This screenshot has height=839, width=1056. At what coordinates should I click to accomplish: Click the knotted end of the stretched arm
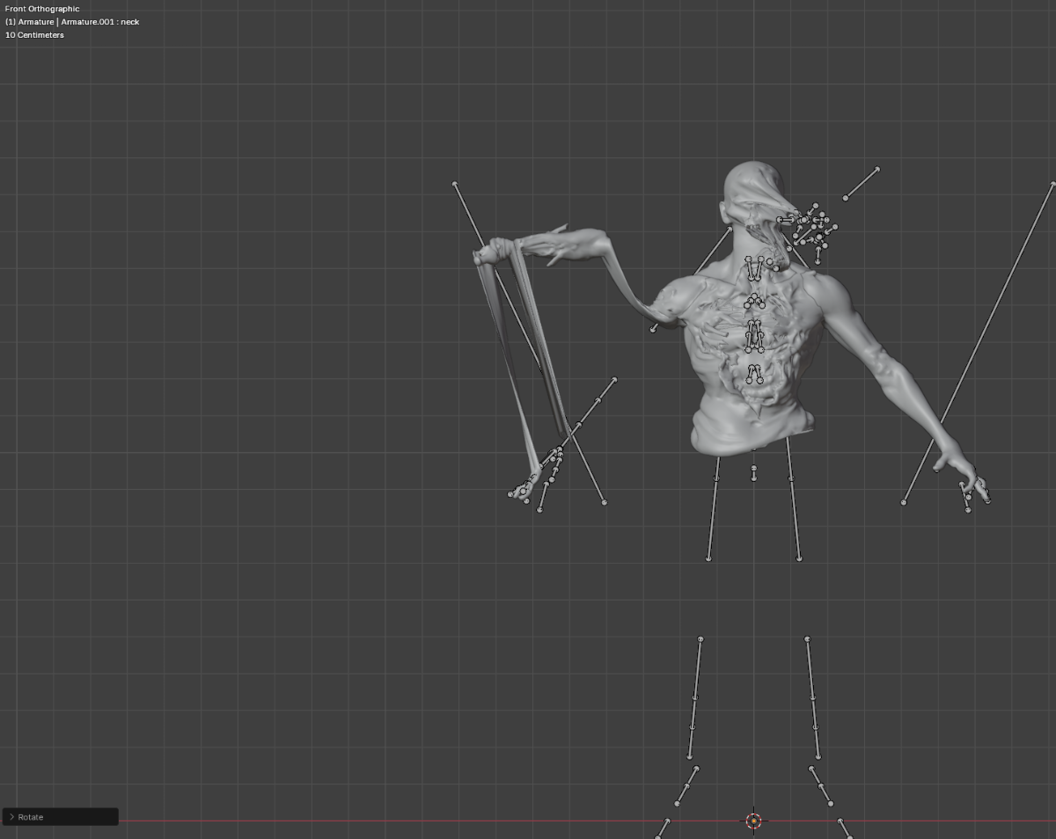pos(485,254)
